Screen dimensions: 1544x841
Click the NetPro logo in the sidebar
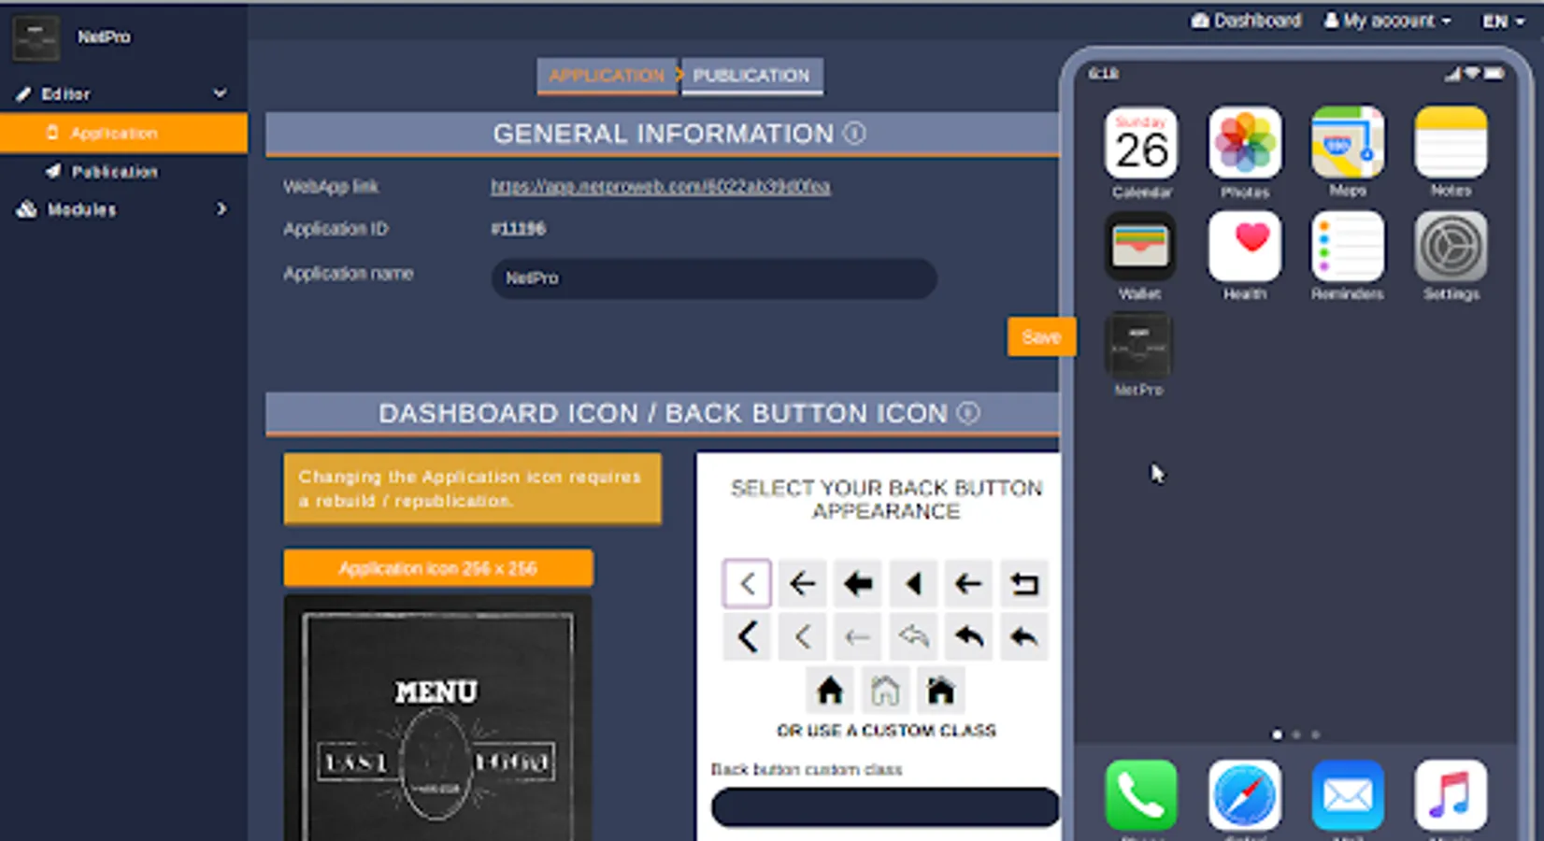pyautogui.click(x=36, y=38)
